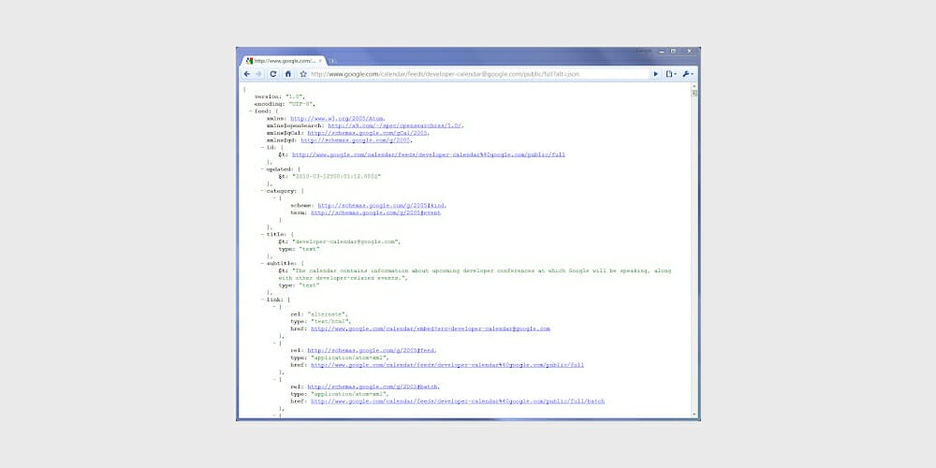Screen dimensions: 936x468
Task: Collapse the link object with rel 2005#feed
Action: click(274, 344)
